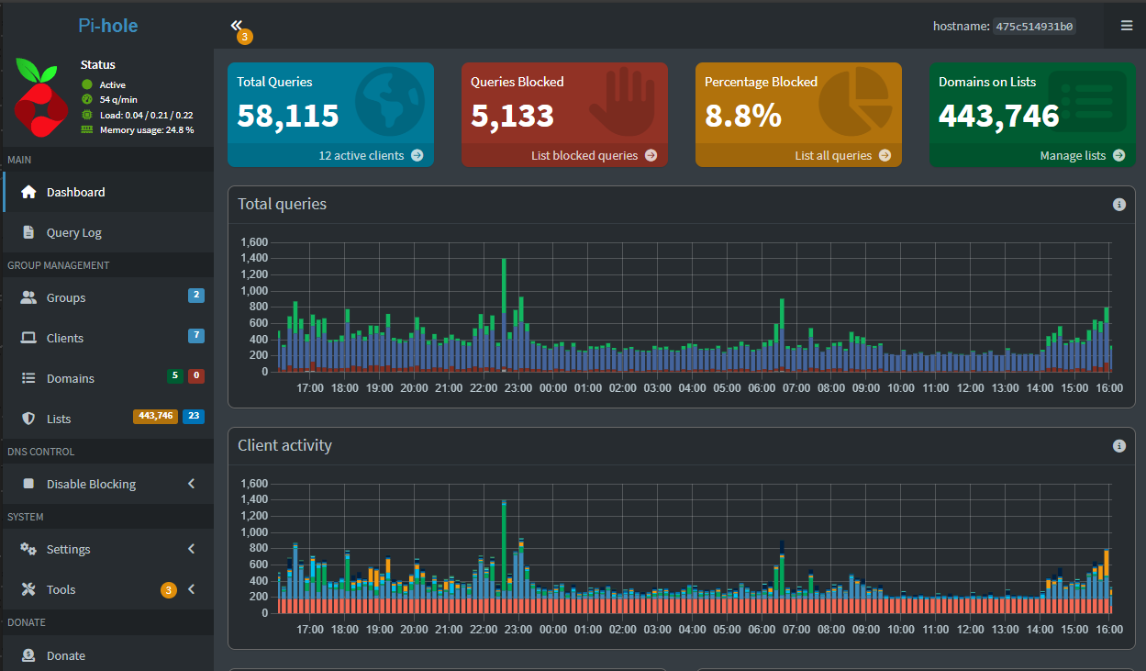
Task: Click the Lists shield icon
Action: tap(28, 418)
